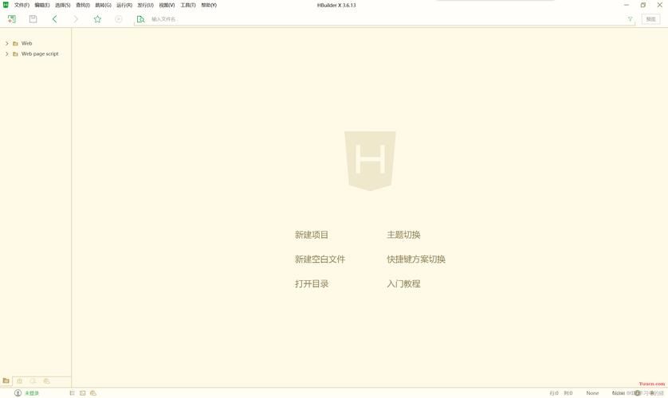Open the 视图(V) menu
Viewport: 668px width, 398px height.
[x=167, y=5]
